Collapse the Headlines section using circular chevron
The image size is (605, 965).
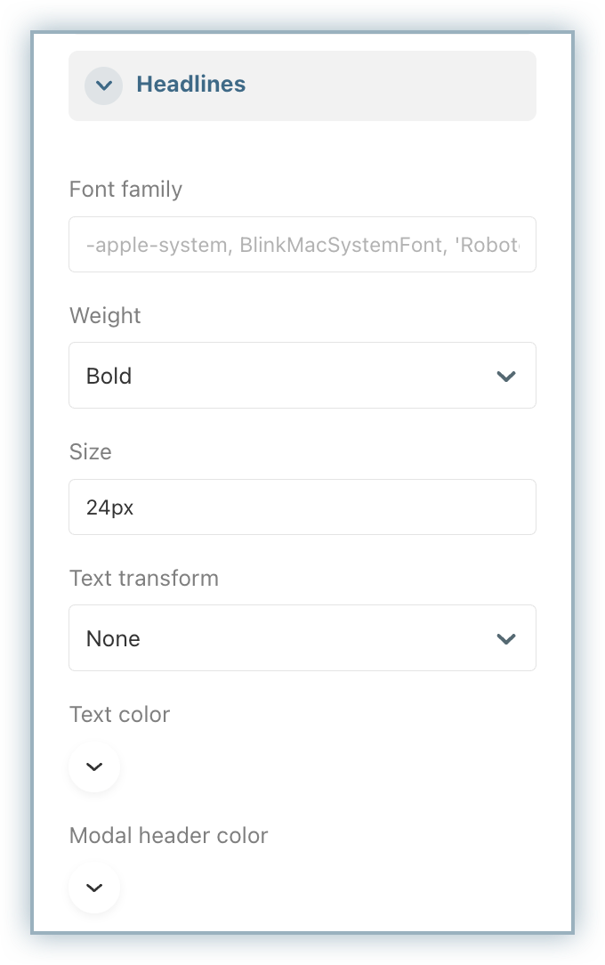(103, 85)
